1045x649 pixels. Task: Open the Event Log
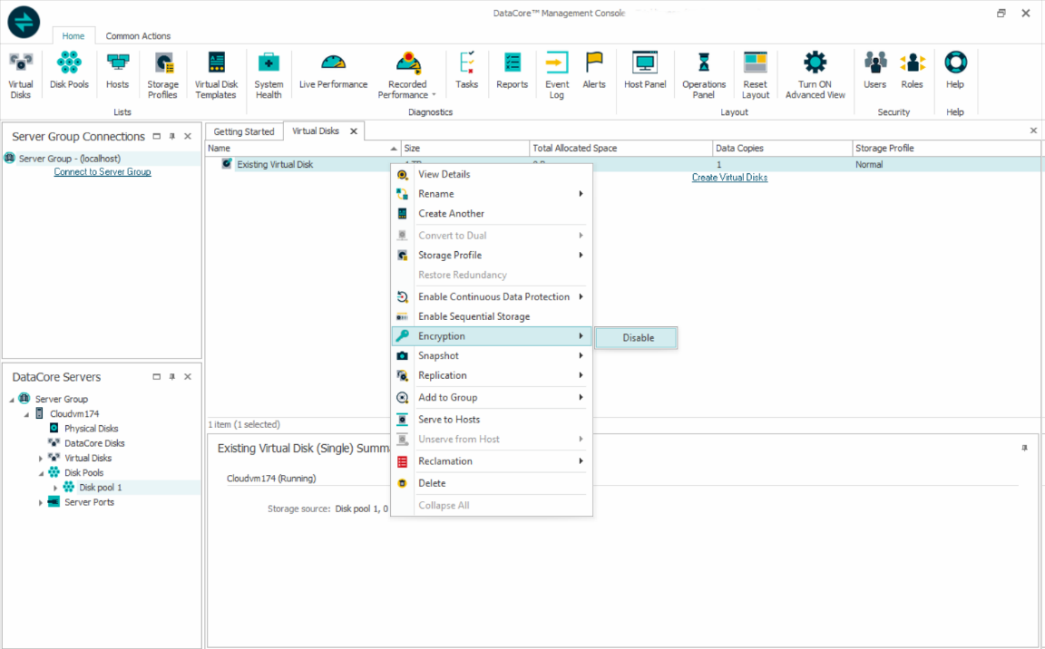click(x=557, y=73)
